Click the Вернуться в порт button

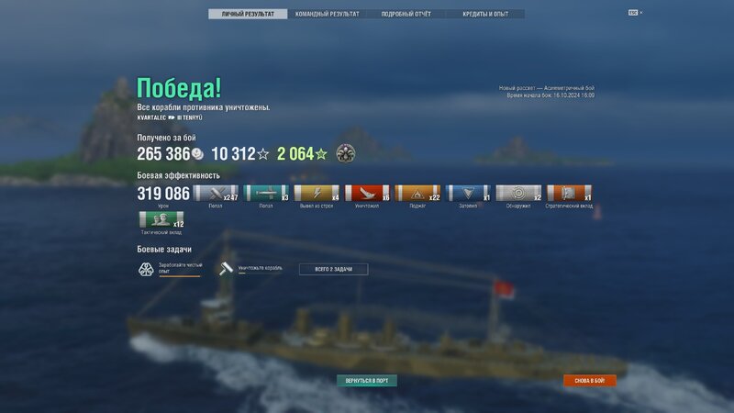(367, 381)
